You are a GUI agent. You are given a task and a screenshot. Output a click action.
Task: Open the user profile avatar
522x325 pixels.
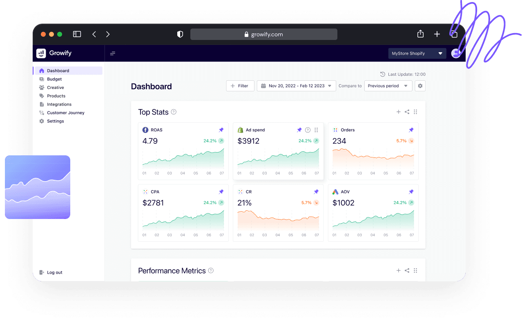pyautogui.click(x=455, y=53)
